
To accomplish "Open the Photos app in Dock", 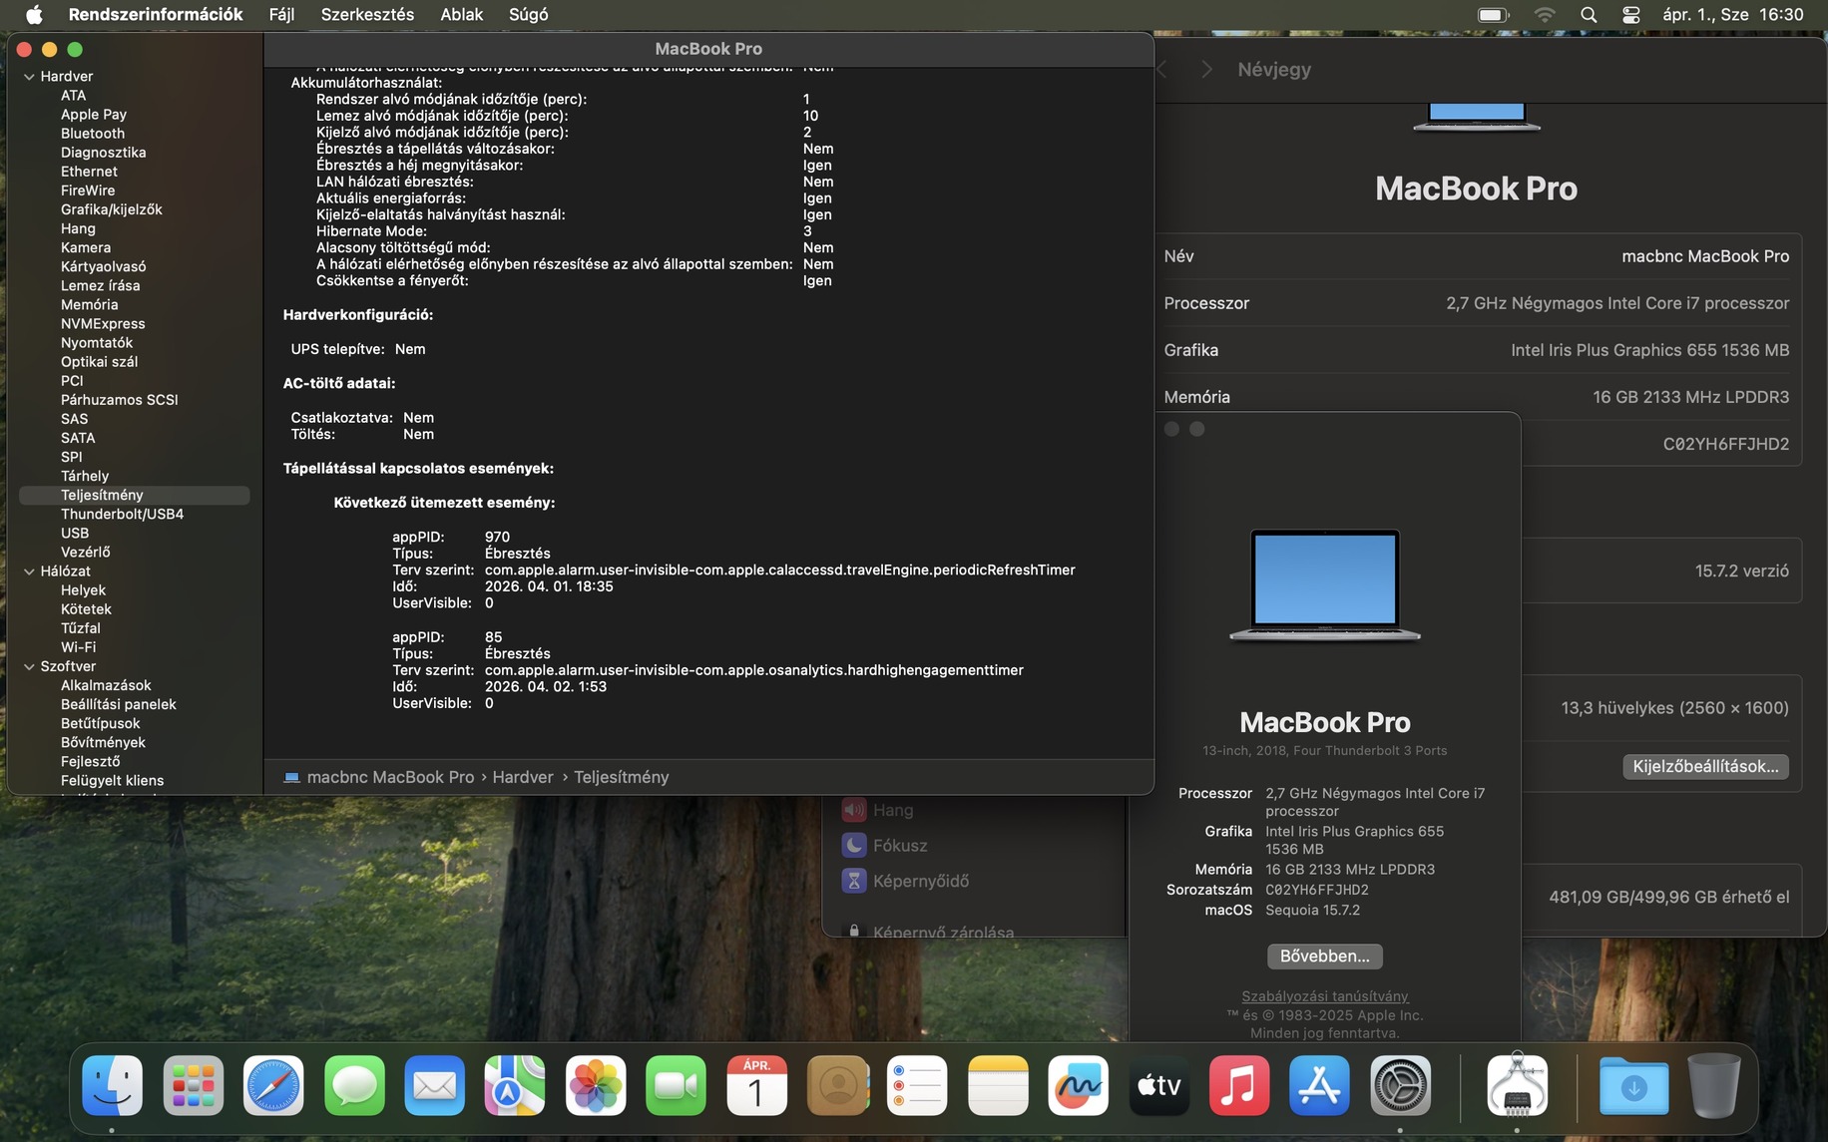I will tap(596, 1085).
